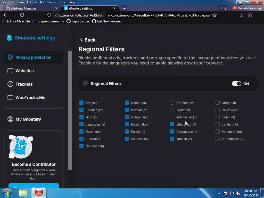Open Windows Start menu
This screenshot has height=198, width=264.
pos(7,193)
